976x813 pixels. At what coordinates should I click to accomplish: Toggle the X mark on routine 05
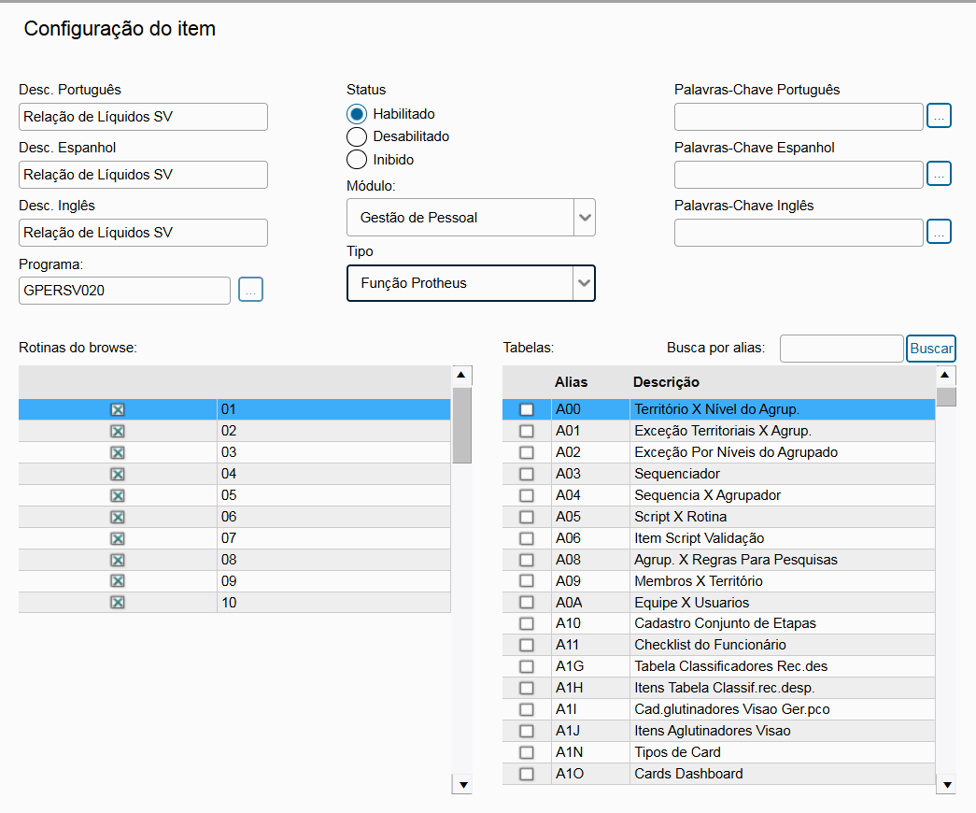(x=118, y=495)
